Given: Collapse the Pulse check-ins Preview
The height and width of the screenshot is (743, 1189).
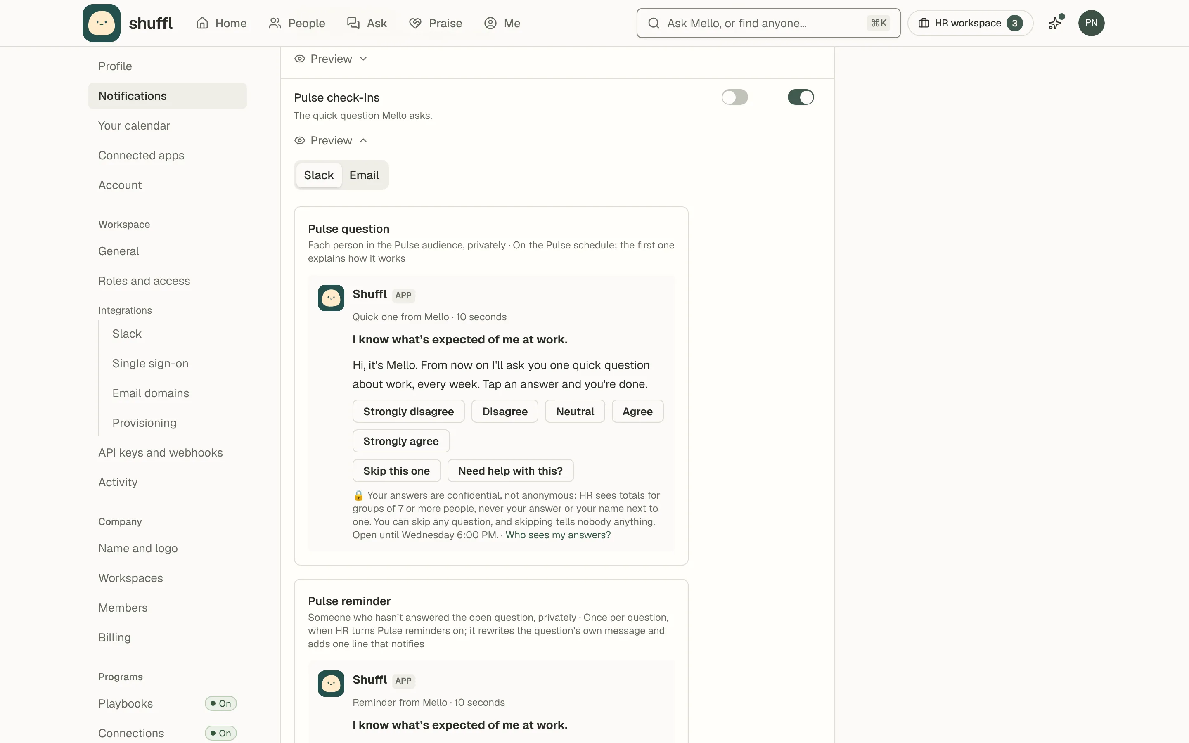Looking at the screenshot, I should click(331, 140).
